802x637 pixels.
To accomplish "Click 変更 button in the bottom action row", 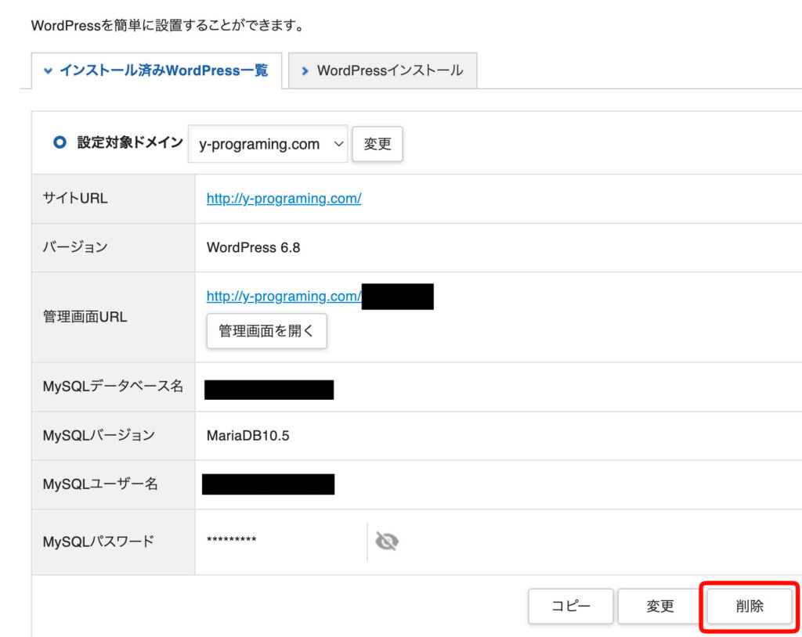I will (660, 606).
